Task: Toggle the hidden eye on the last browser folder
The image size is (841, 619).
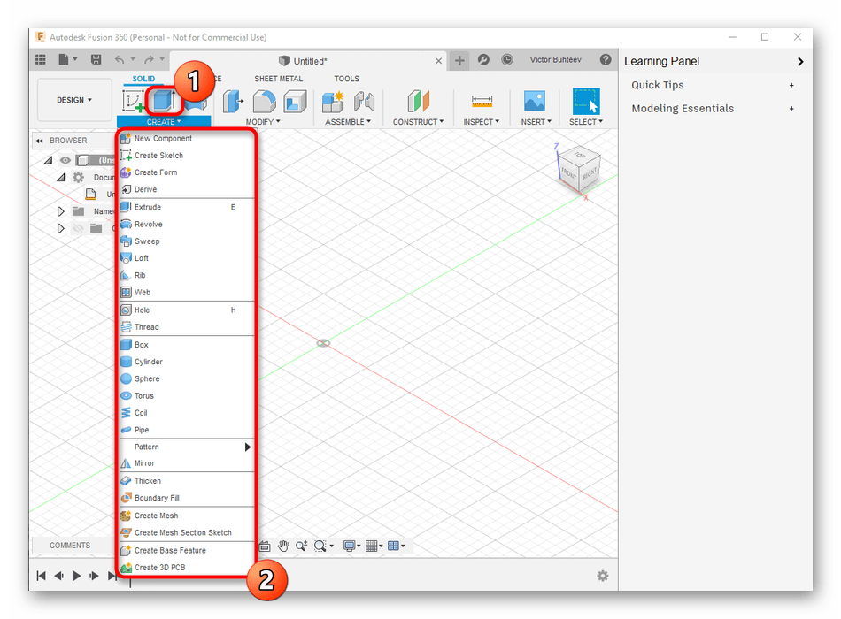Action: coord(78,228)
